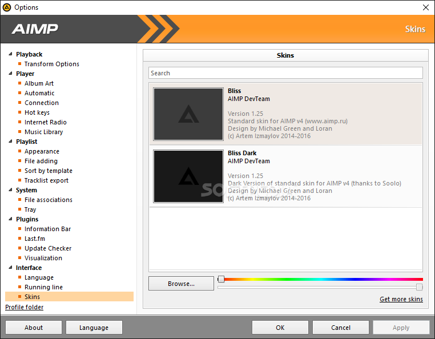Go to Automatic settings page
This screenshot has height=339, width=435.
pos(39,93)
